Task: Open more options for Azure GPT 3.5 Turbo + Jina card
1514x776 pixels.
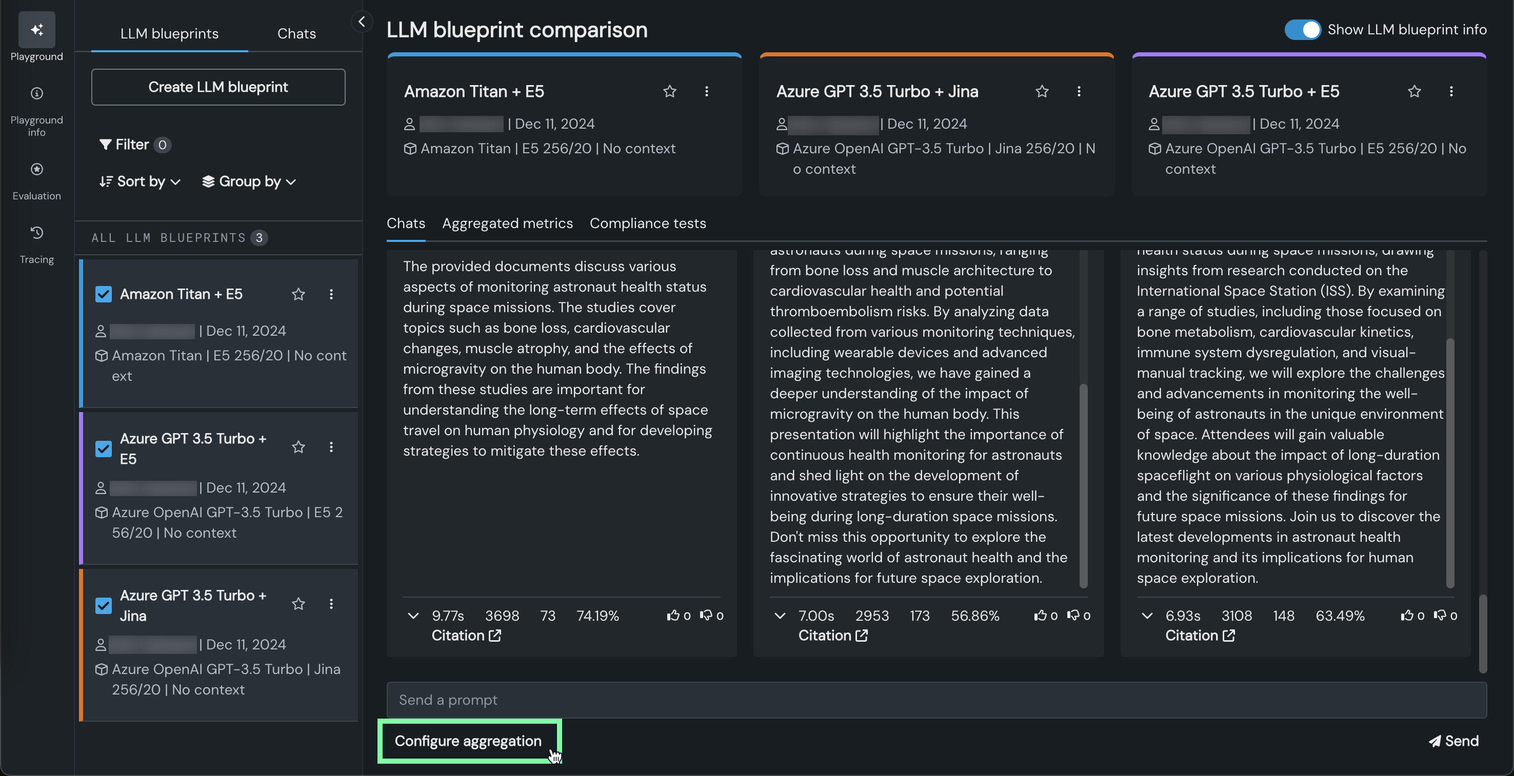Action: (x=1079, y=92)
